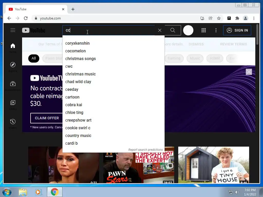The image size is (263, 197).
Task: Click the volume speaker tray icon
Action: pos(237,192)
